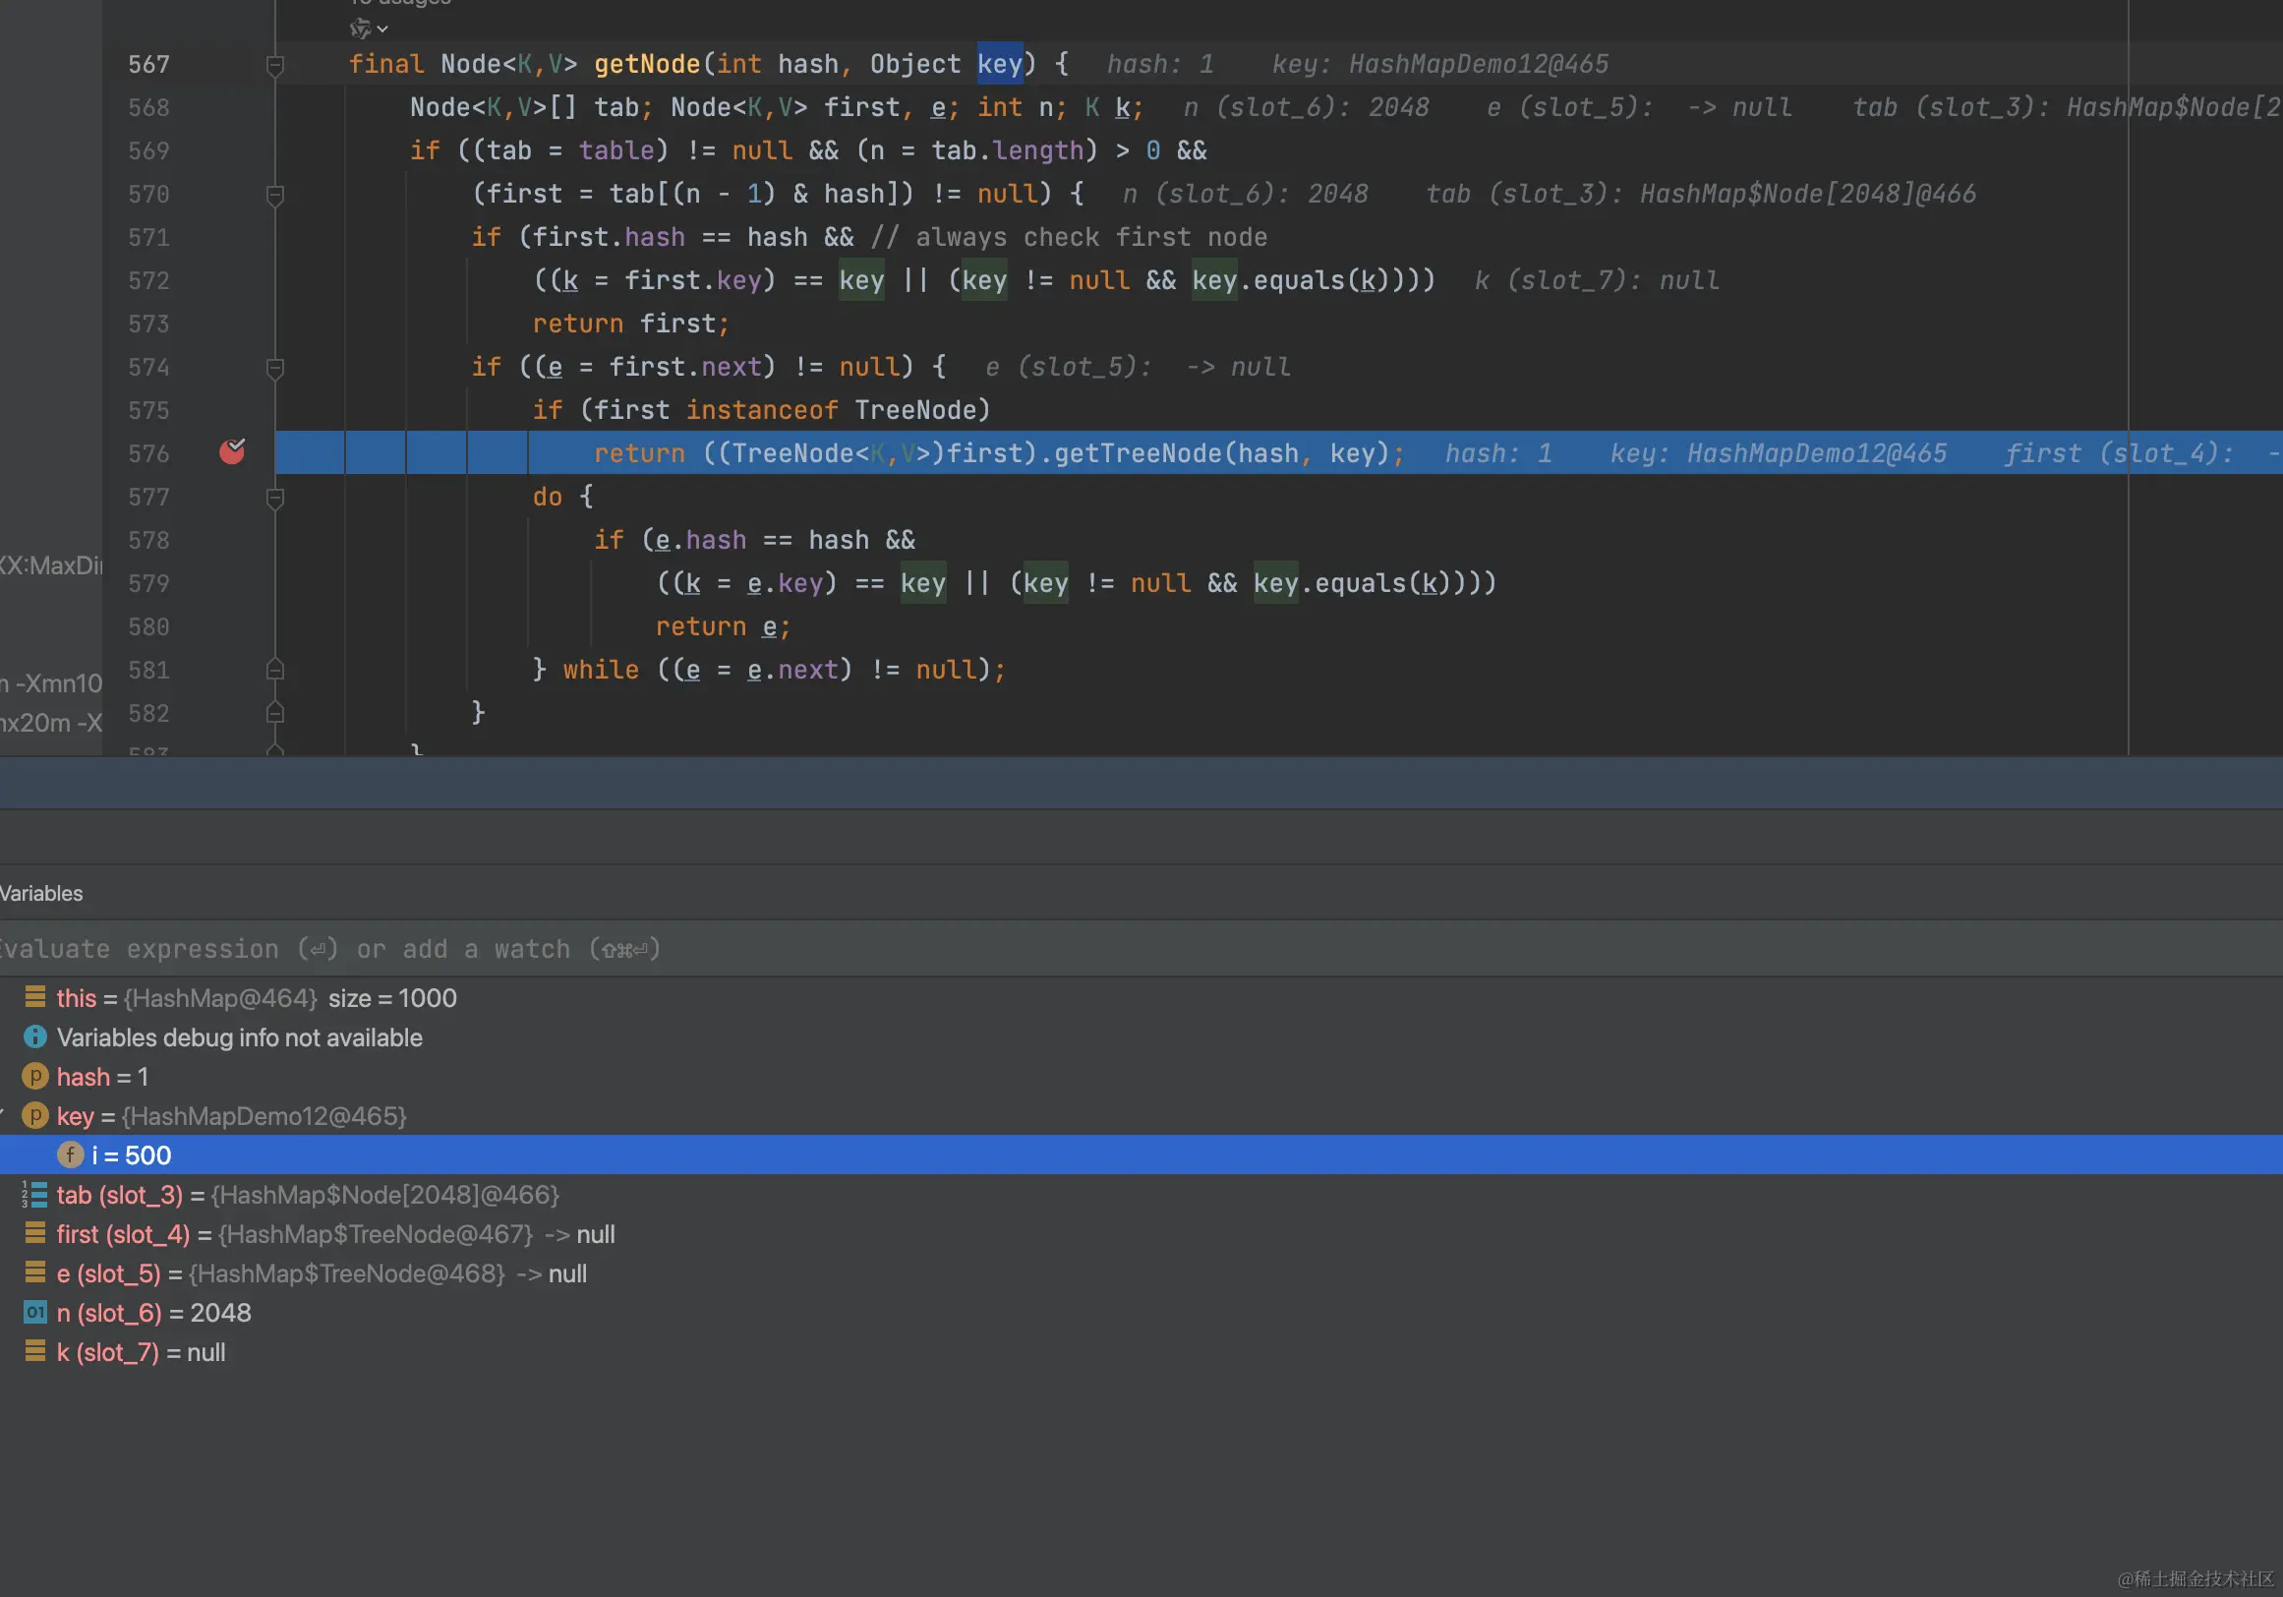Collapse the getNode method fold at line 567
This screenshot has height=1597, width=2283.
[x=275, y=66]
